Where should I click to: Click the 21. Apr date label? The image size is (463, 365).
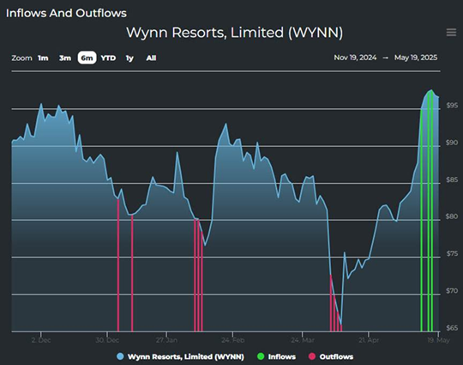pos(369,340)
